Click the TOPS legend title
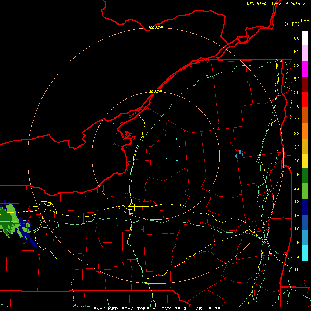 tap(304, 21)
